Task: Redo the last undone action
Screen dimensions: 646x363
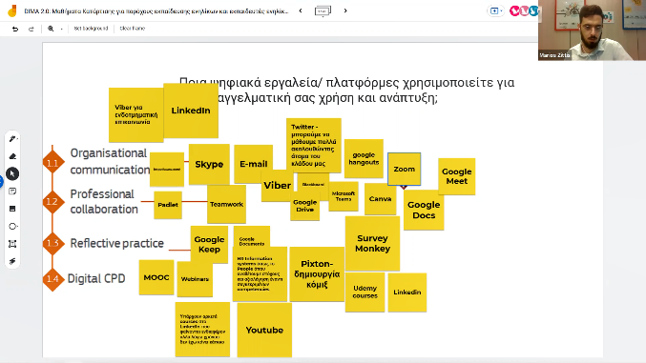Action: pos(31,29)
